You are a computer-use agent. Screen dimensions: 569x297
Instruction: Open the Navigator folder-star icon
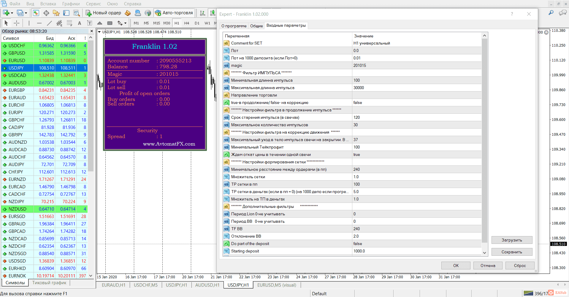click(x=56, y=13)
